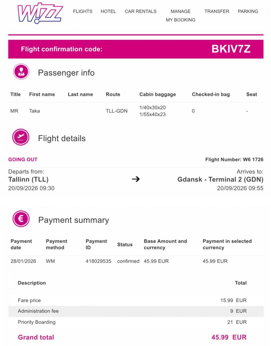Click the arrow between Tallinn and Gdansk
This screenshot has height=346, width=271.
coord(136,179)
